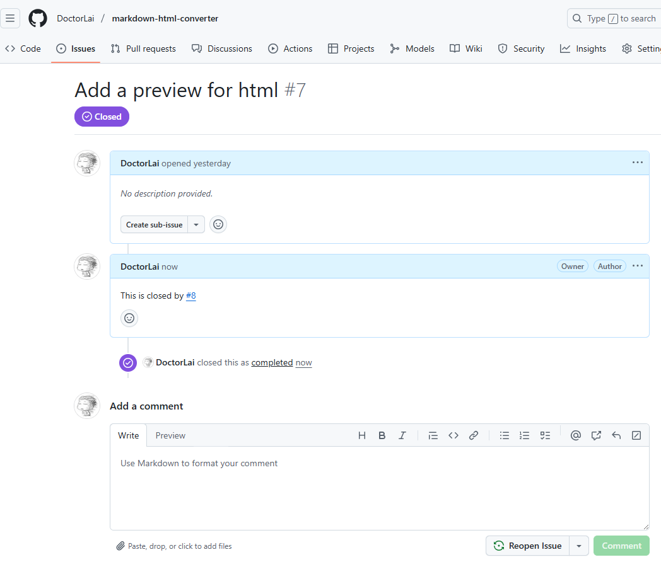Insert a heading with the H icon
This screenshot has width=661, height=579.
[x=361, y=435]
